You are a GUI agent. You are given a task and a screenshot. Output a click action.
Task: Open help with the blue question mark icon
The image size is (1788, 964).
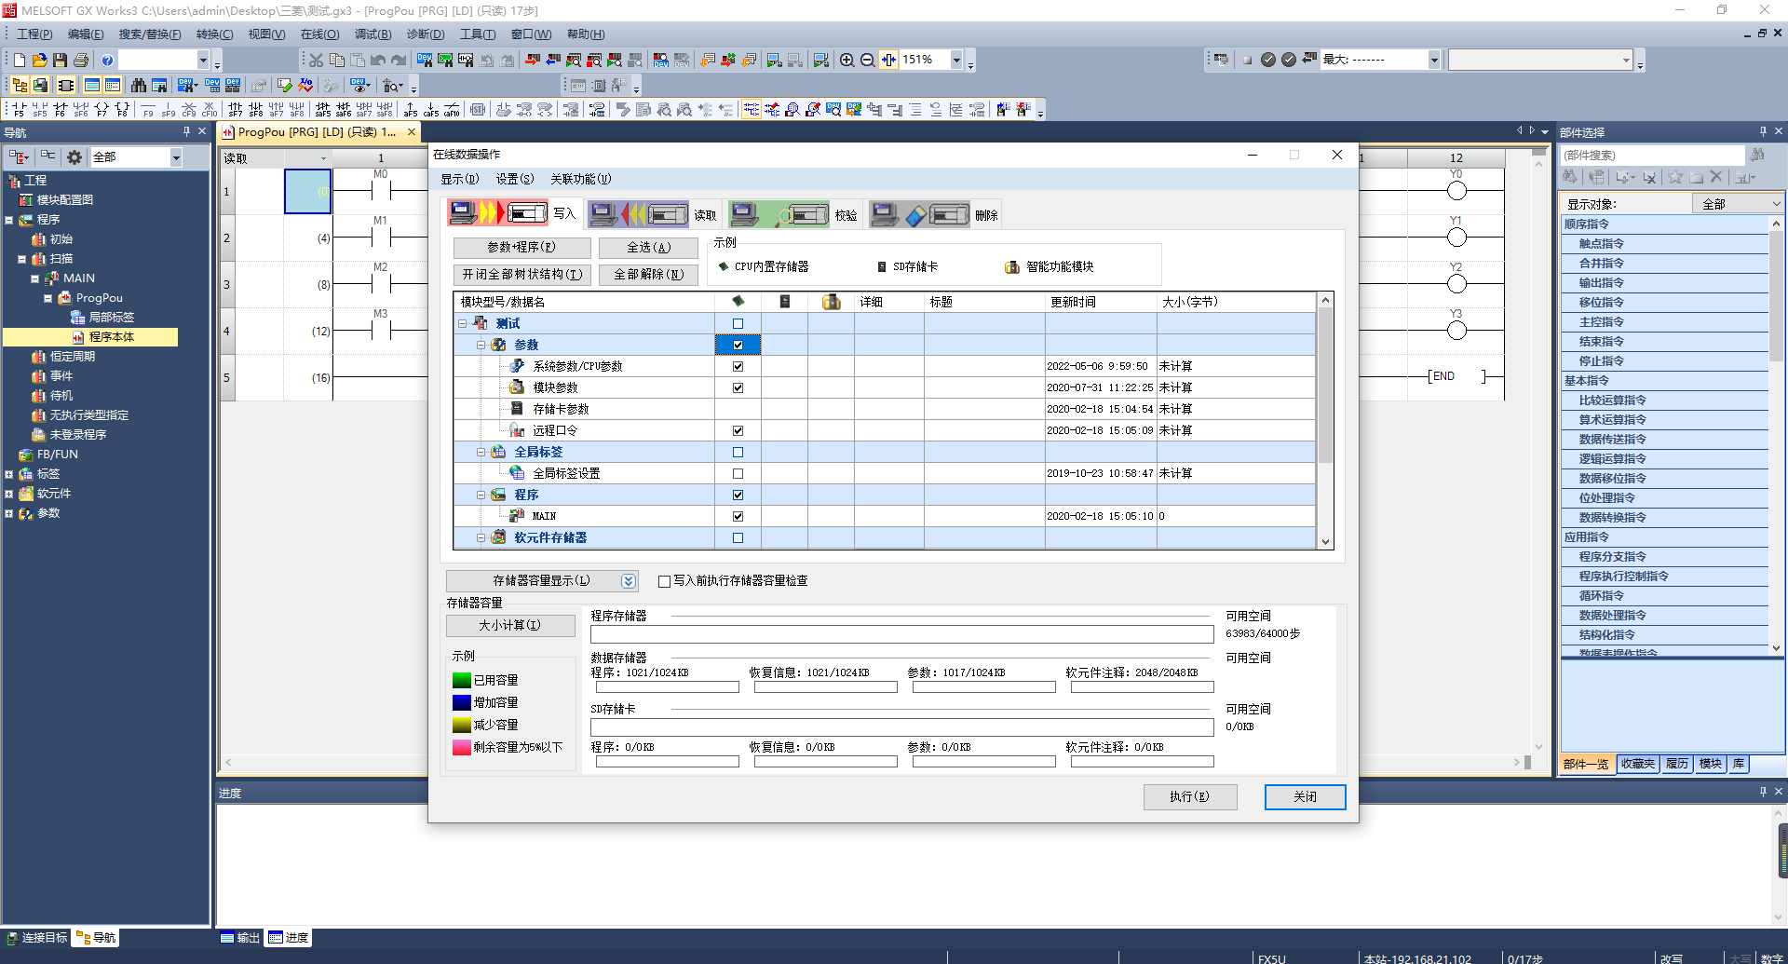coord(107,60)
